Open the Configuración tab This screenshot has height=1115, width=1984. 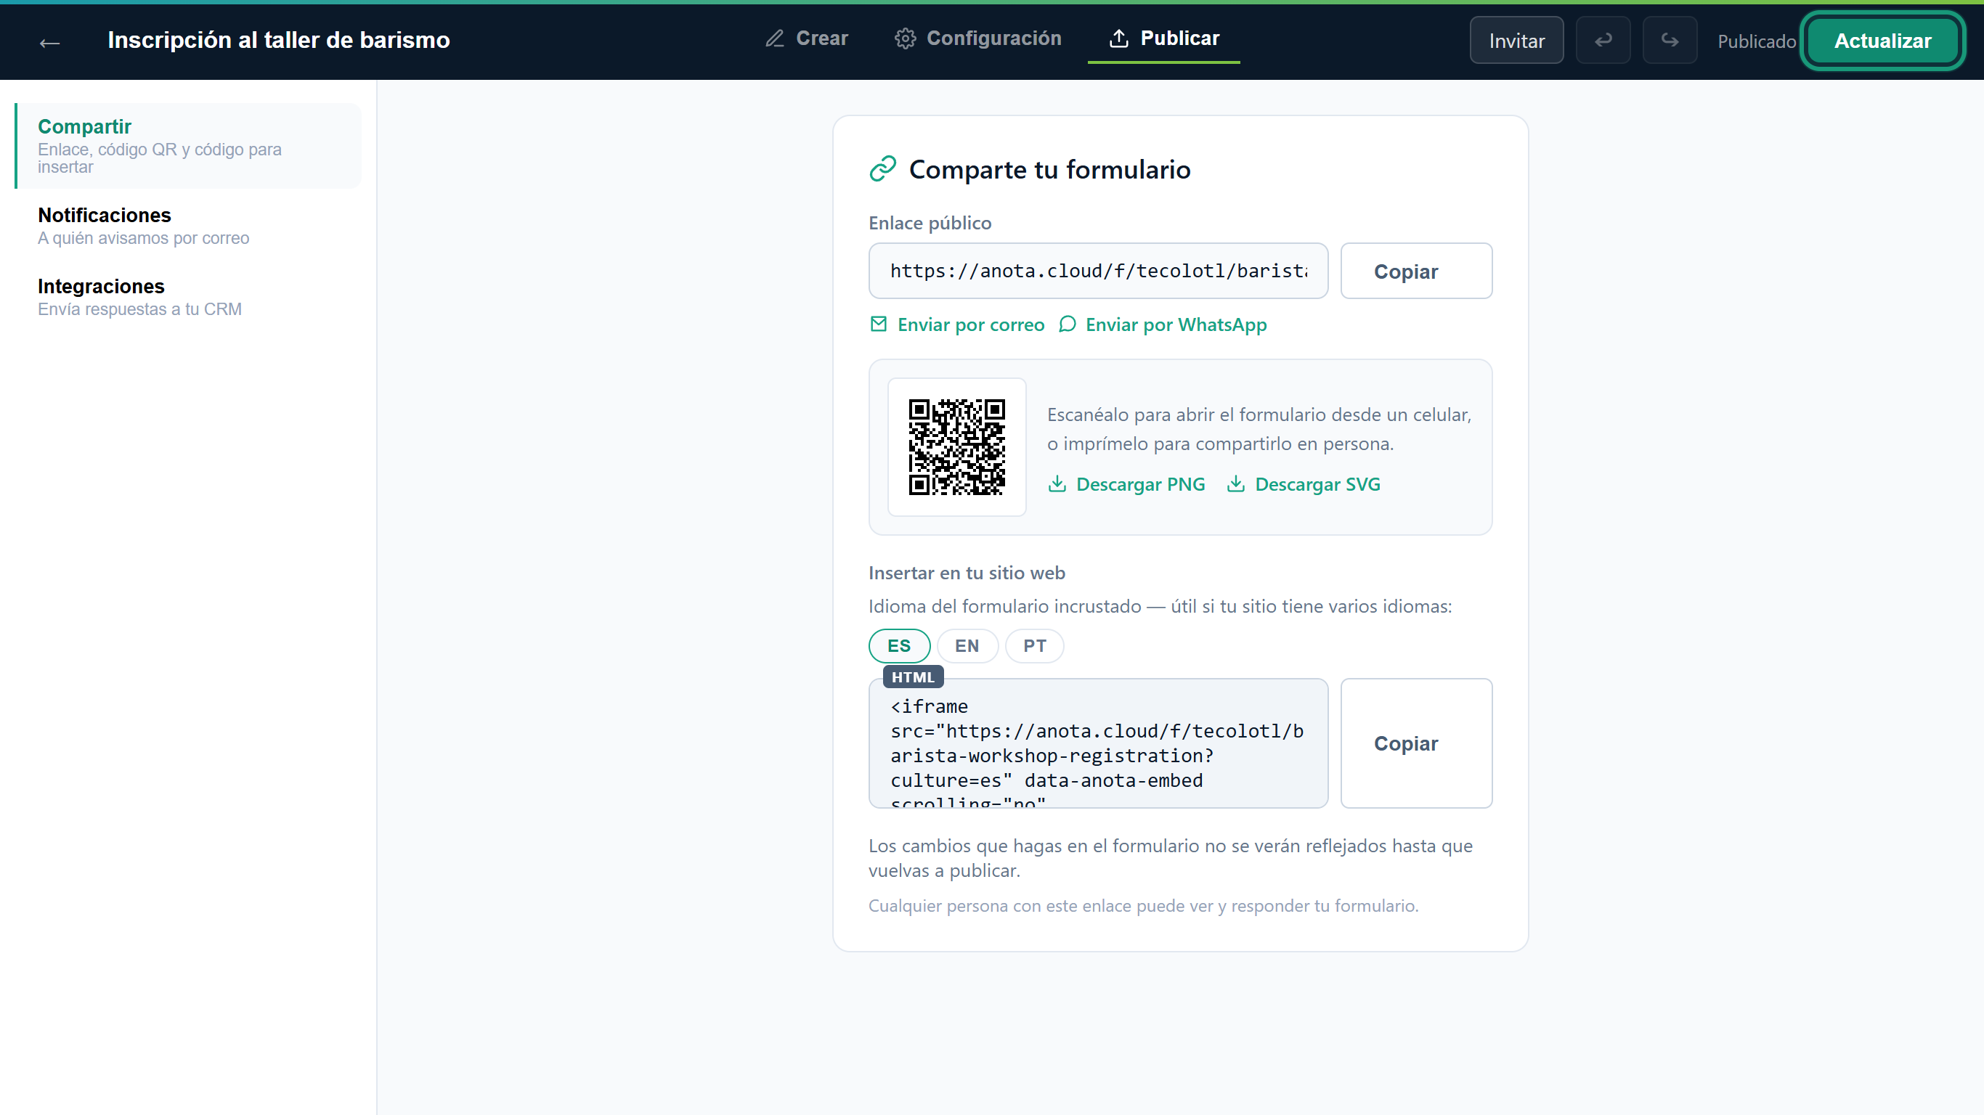(x=978, y=38)
